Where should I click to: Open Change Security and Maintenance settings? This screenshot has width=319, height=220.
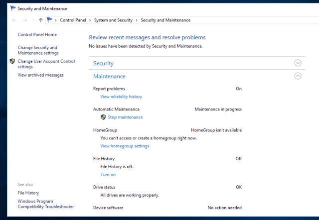pyautogui.click(x=38, y=50)
